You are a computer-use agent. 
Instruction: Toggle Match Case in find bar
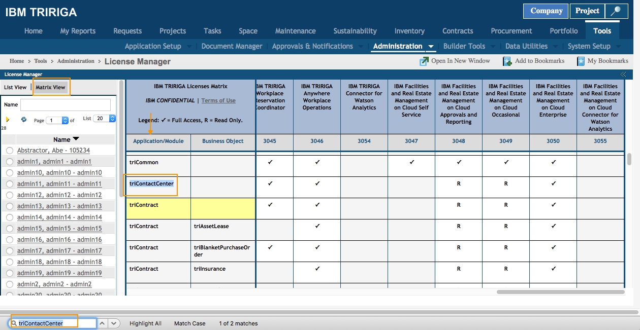tap(190, 323)
